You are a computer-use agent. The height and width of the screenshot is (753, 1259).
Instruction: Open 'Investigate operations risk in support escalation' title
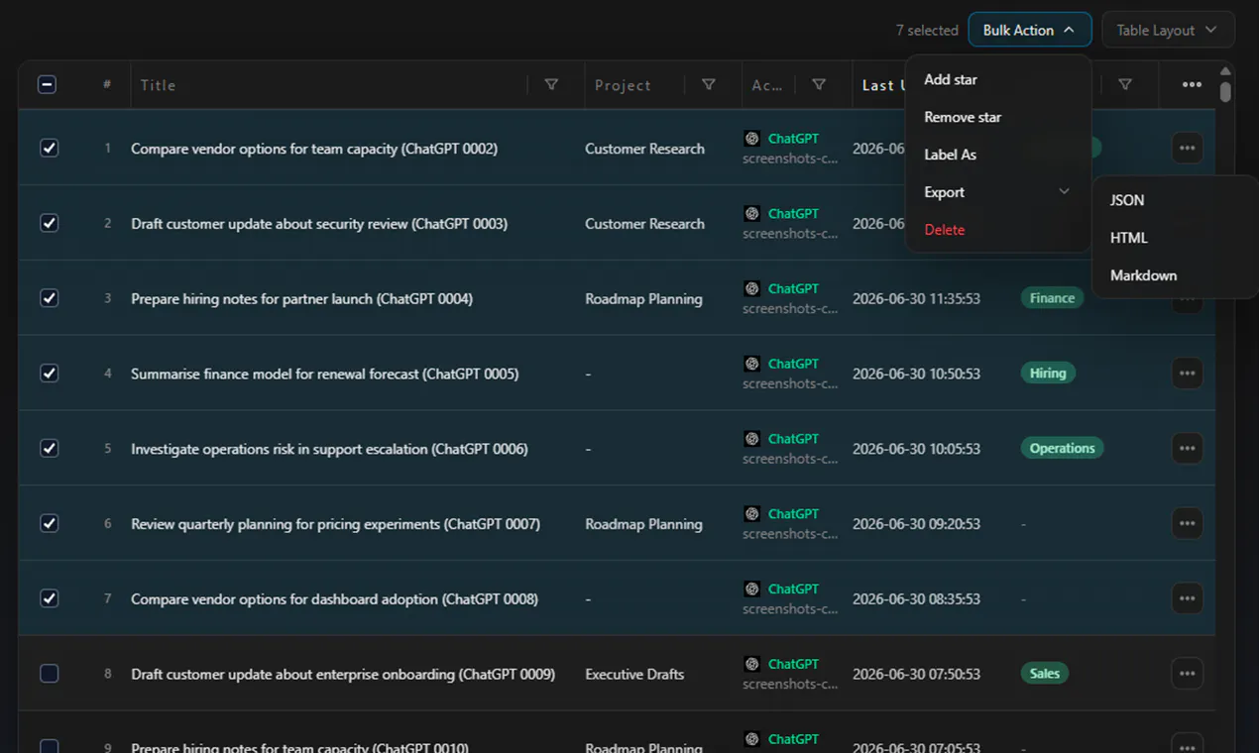pos(329,449)
